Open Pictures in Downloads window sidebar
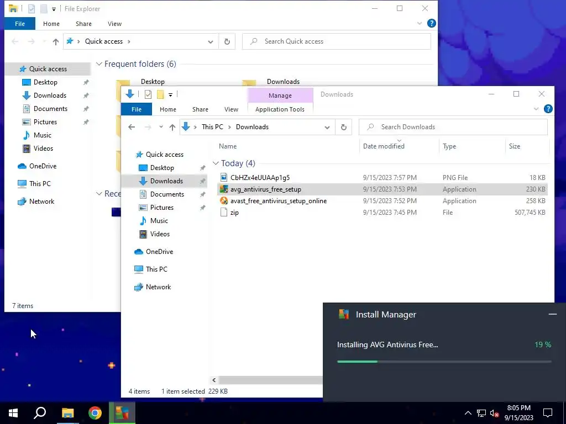 [x=162, y=208]
